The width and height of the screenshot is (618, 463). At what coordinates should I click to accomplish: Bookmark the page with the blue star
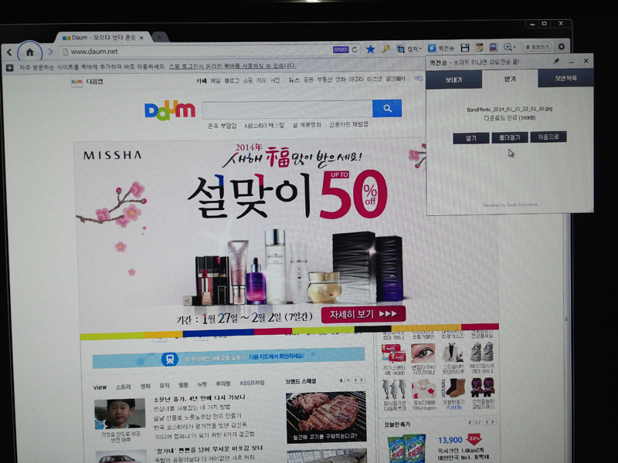(370, 49)
